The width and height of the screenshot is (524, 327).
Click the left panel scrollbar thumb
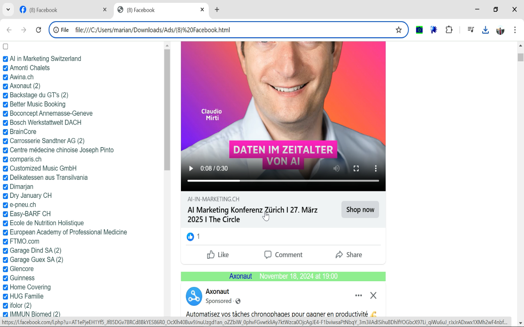(x=167, y=110)
